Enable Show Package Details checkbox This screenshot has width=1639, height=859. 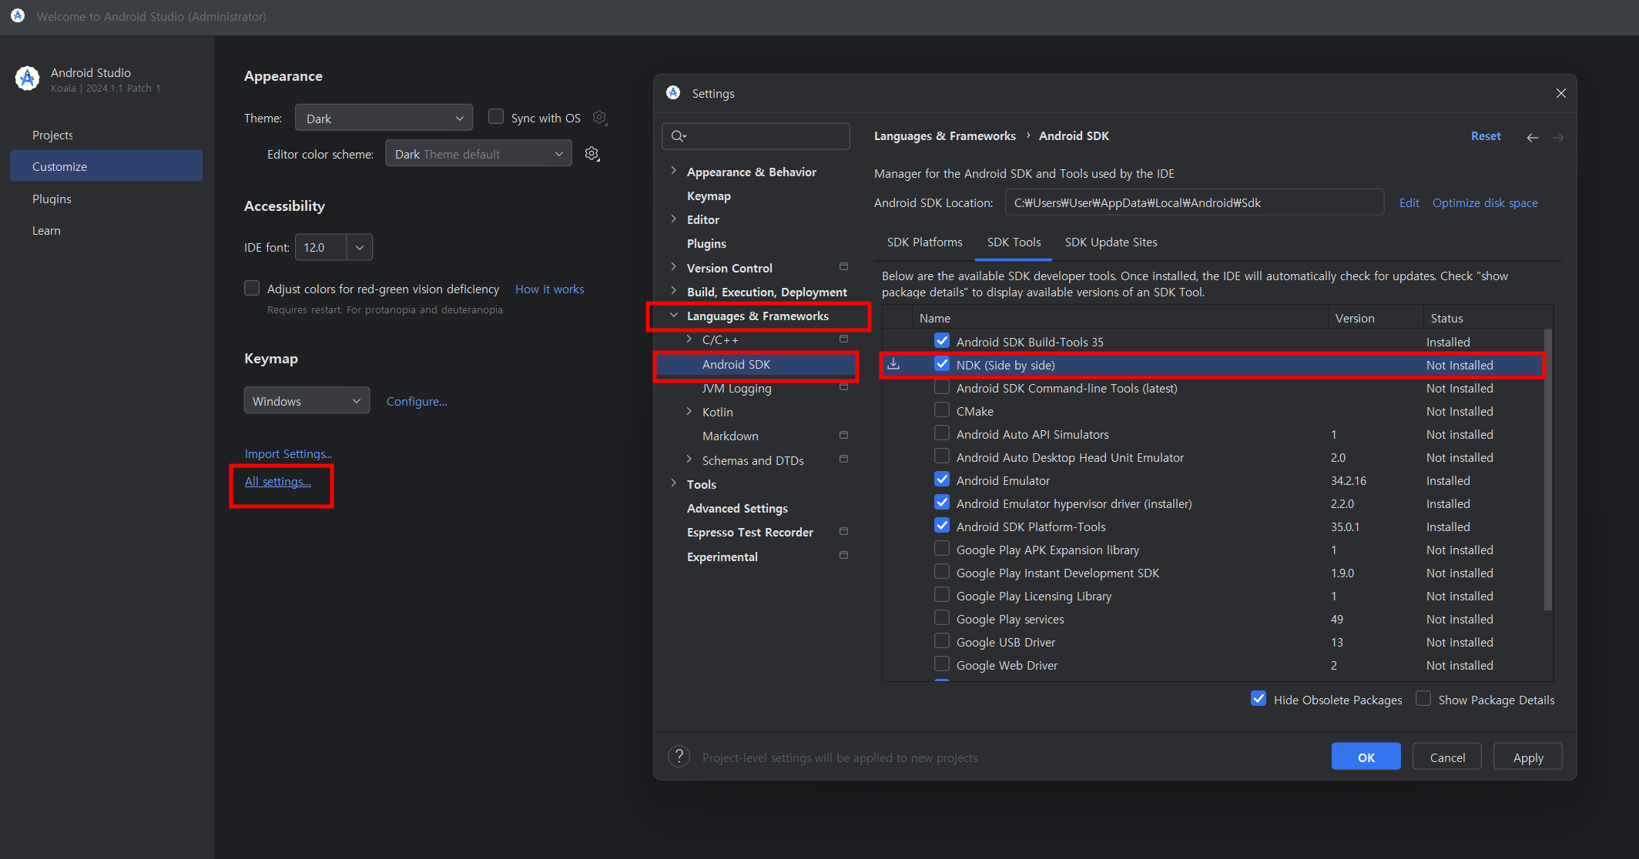pyautogui.click(x=1423, y=698)
